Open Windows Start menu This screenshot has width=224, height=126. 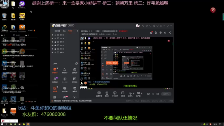pos(2,124)
